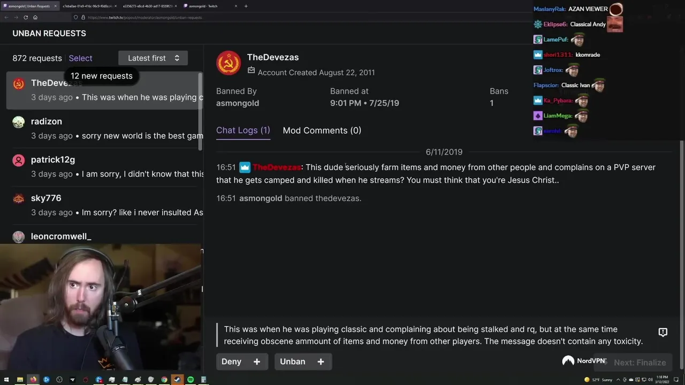Image resolution: width=685 pixels, height=385 pixels.
Task: Open the Latest first sort dropdown
Action: pyautogui.click(x=153, y=58)
